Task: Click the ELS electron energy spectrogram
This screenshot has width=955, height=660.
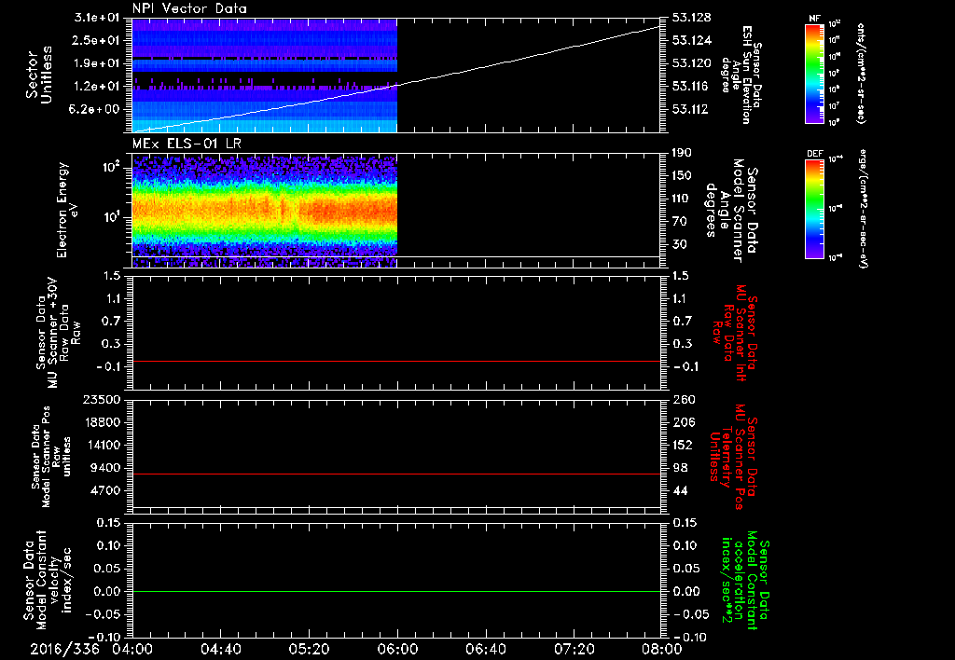Action: point(264,210)
